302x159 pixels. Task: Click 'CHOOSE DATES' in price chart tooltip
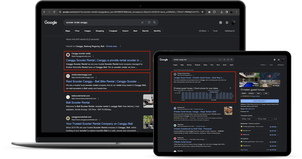[x=214, y=92]
